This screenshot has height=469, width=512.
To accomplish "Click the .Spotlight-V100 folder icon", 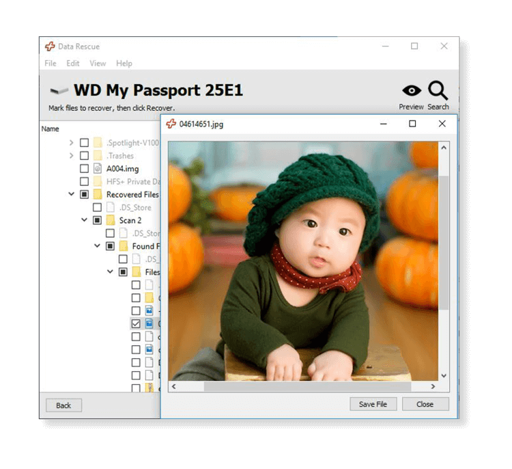I will tap(97, 142).
